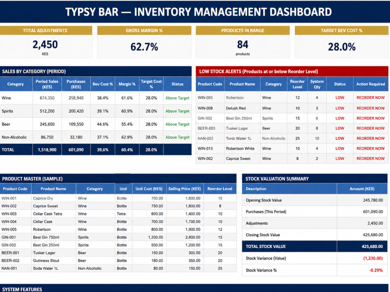Select reorder level 25 for Tonic Water 1L
Viewport: 390px width, 292px height.
click(x=298, y=138)
